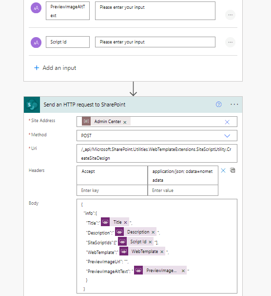
Task: Remove the PreviewImage... token from Body
Action: [x=183, y=271]
